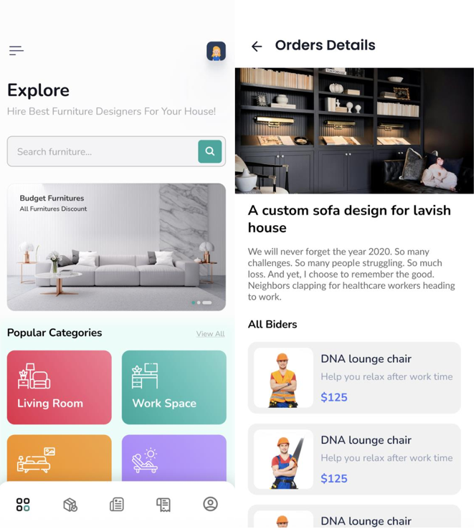
Task: Select the dashboard grid tab icon
Action: tap(23, 505)
